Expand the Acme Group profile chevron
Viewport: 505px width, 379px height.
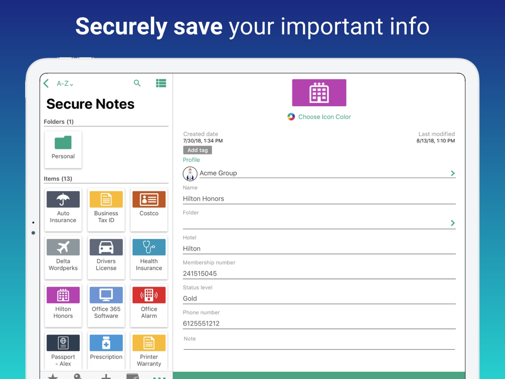point(452,173)
